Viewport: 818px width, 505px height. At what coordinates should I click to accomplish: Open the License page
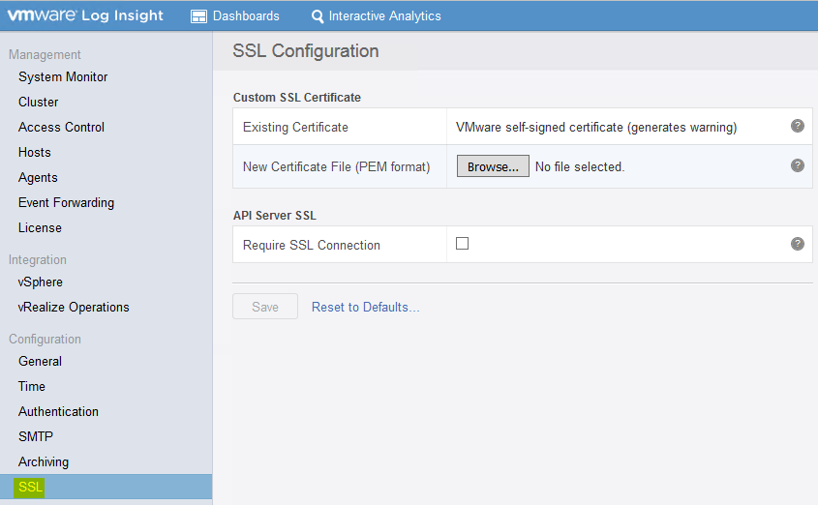click(40, 227)
